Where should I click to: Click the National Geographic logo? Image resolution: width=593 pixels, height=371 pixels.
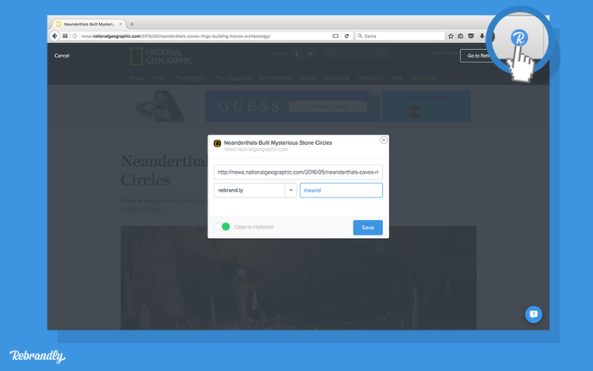coord(162,57)
